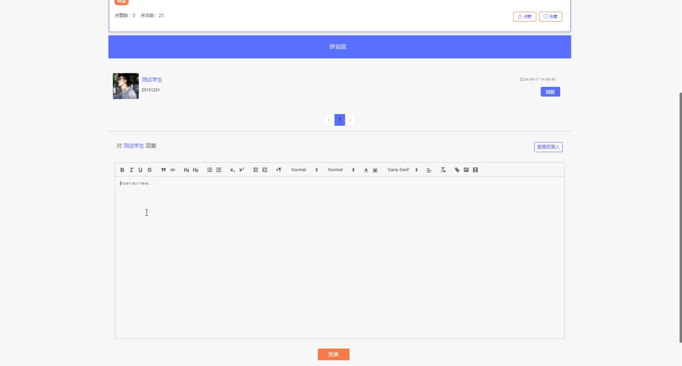Click the 测试学生 link in reply label
The height and width of the screenshot is (366, 682).
[134, 146]
